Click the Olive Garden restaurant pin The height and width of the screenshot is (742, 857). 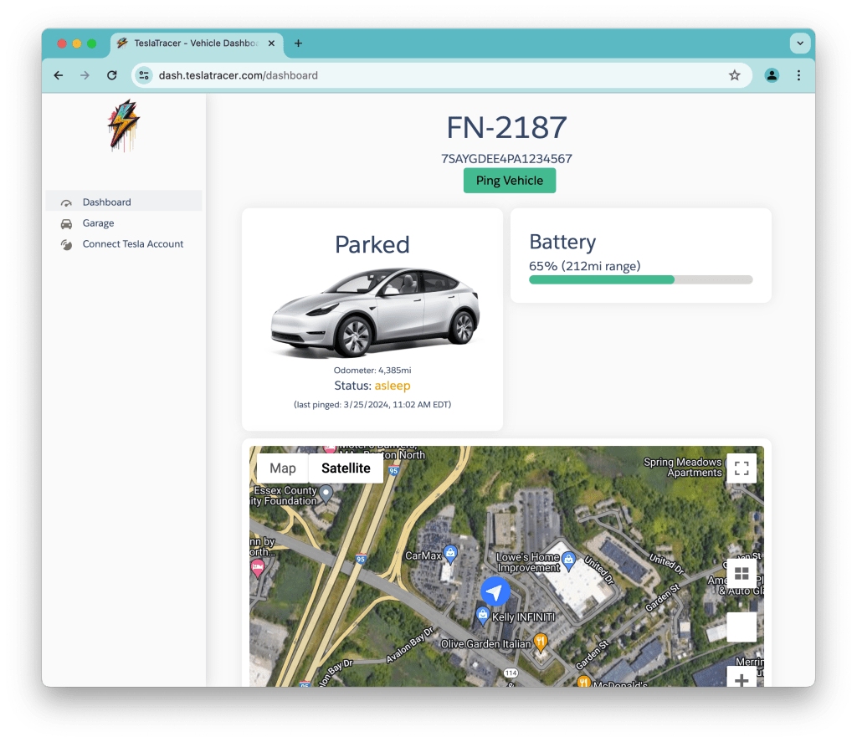point(541,642)
